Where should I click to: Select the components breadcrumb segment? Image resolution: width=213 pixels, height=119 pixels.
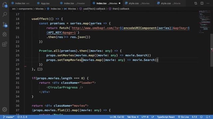point(25,9)
